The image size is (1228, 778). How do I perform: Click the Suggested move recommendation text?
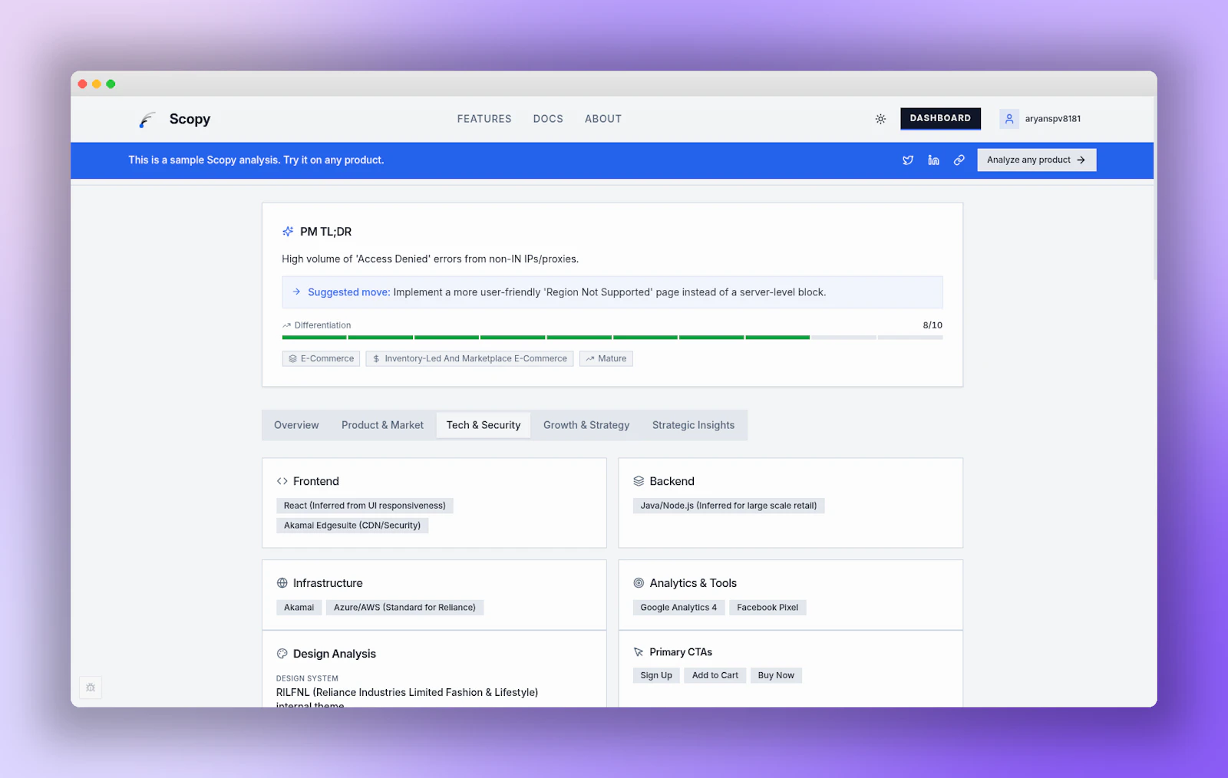(x=567, y=292)
